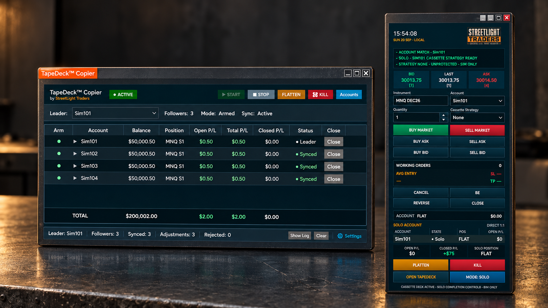Toggle the Arm indicator for Sim104
Viewport: 548px width, 308px height.
point(59,178)
